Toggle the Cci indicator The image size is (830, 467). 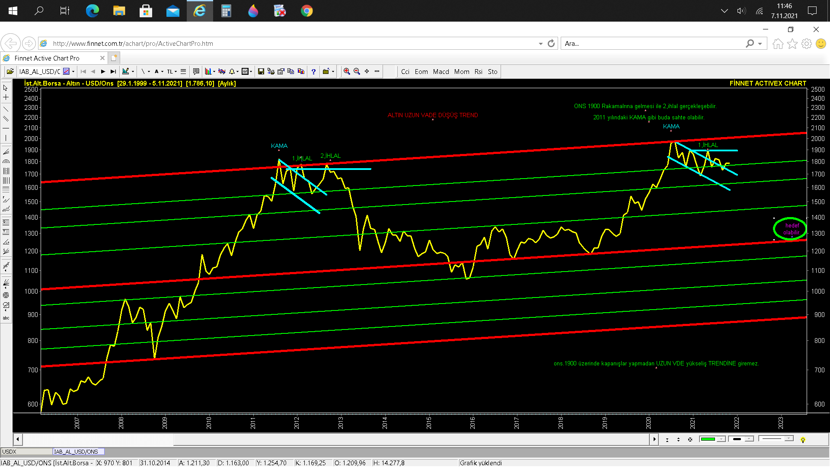tap(405, 72)
